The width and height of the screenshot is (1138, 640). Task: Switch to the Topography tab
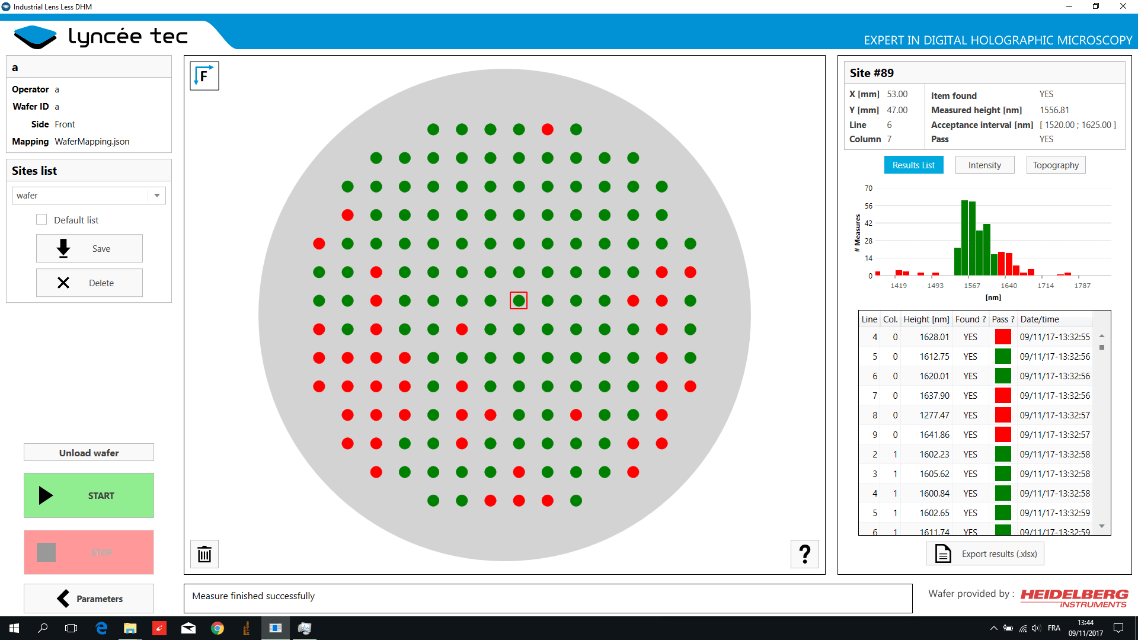[1056, 165]
